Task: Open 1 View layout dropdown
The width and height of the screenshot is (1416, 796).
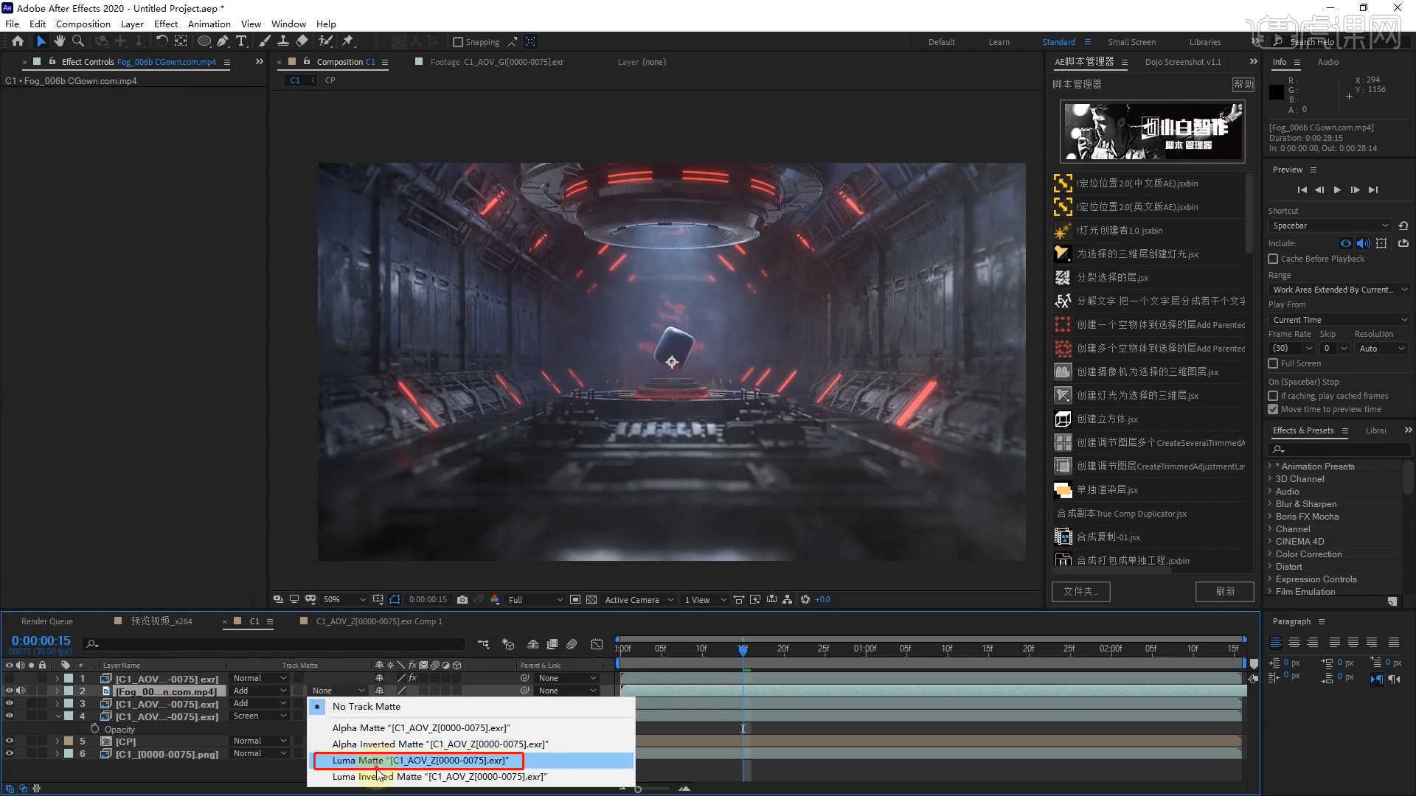Action: pos(704,600)
